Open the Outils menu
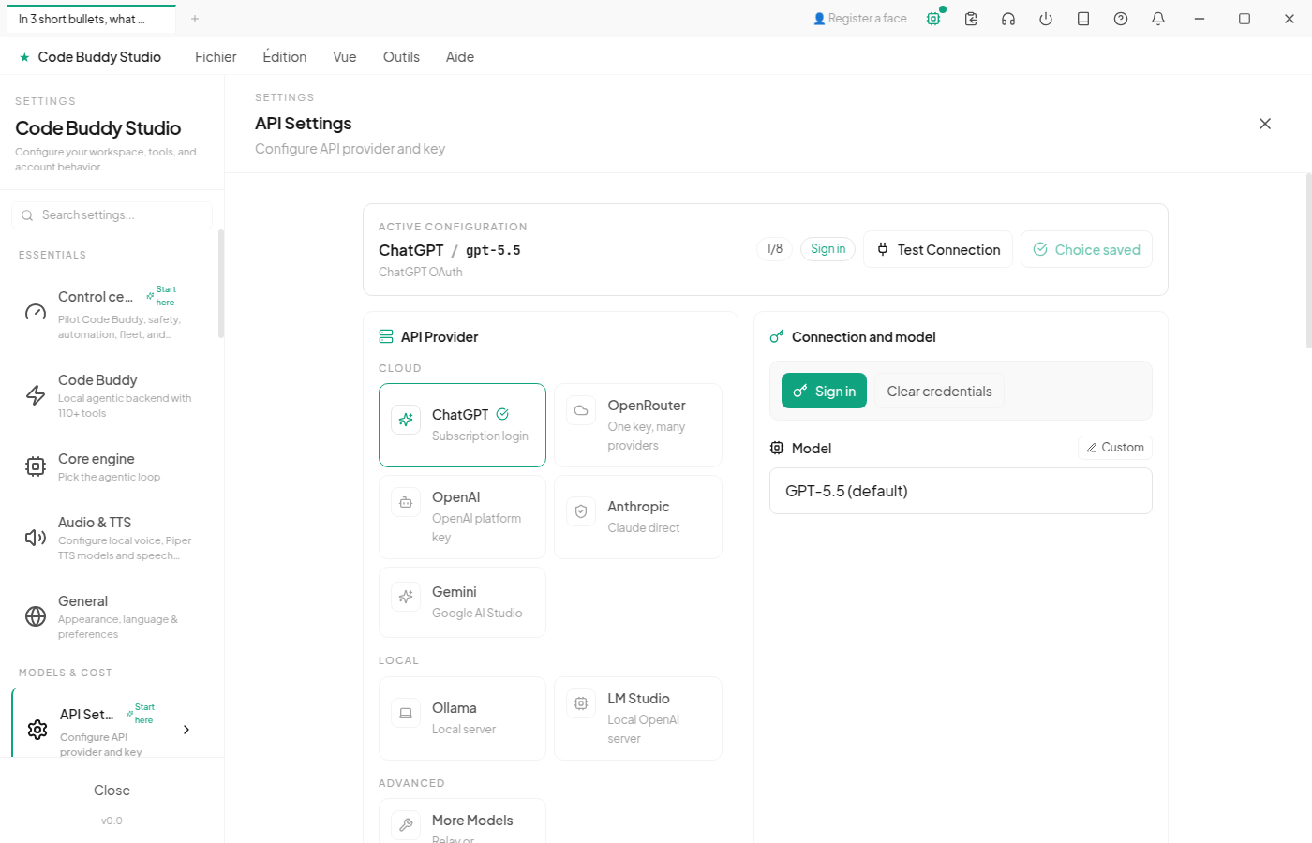The width and height of the screenshot is (1312, 843). 401,57
